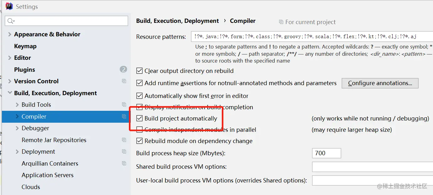Screen dimensions: 433x195
Task: Select Application Servers in the settings tree
Action: (x=48, y=175)
